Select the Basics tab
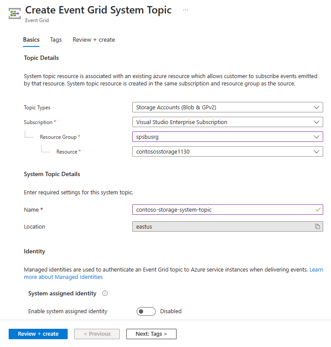 coord(31,39)
